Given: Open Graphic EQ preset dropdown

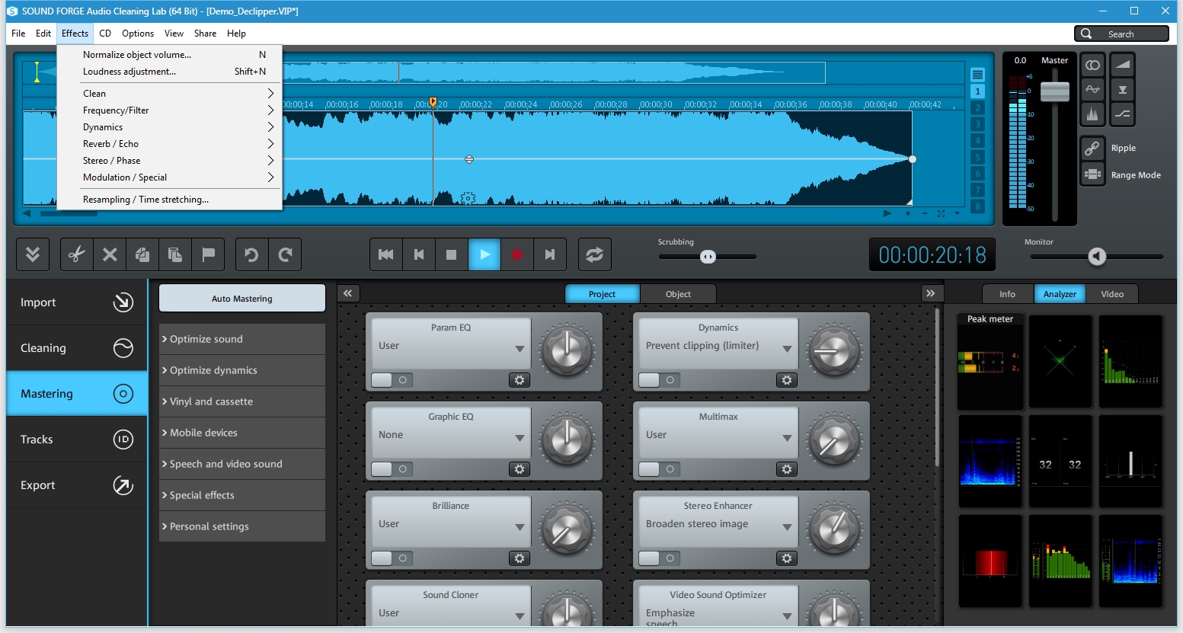Looking at the screenshot, I should click(520, 438).
